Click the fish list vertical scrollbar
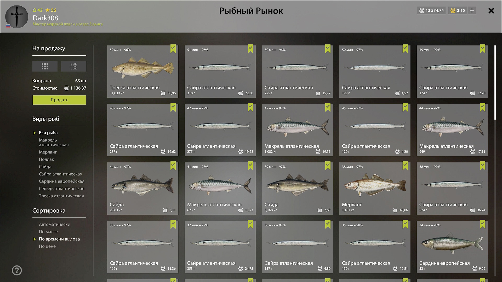Viewport: 502px width, 282px height. [495, 83]
